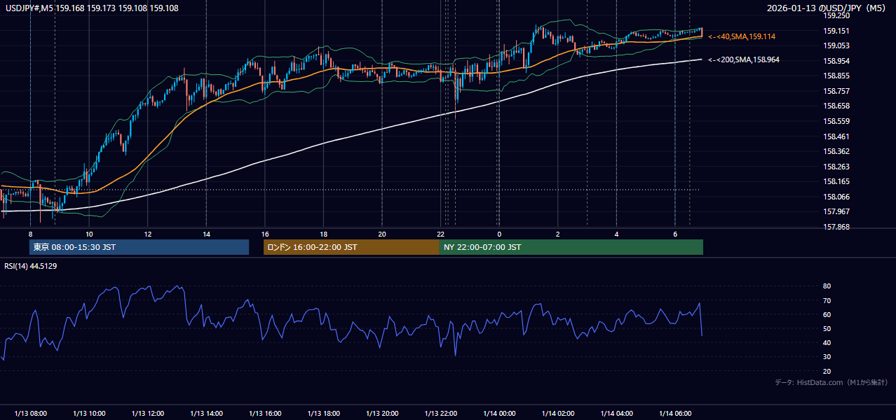896x420 pixels.
Task: Click RSI scale level 30
Action: (827, 357)
